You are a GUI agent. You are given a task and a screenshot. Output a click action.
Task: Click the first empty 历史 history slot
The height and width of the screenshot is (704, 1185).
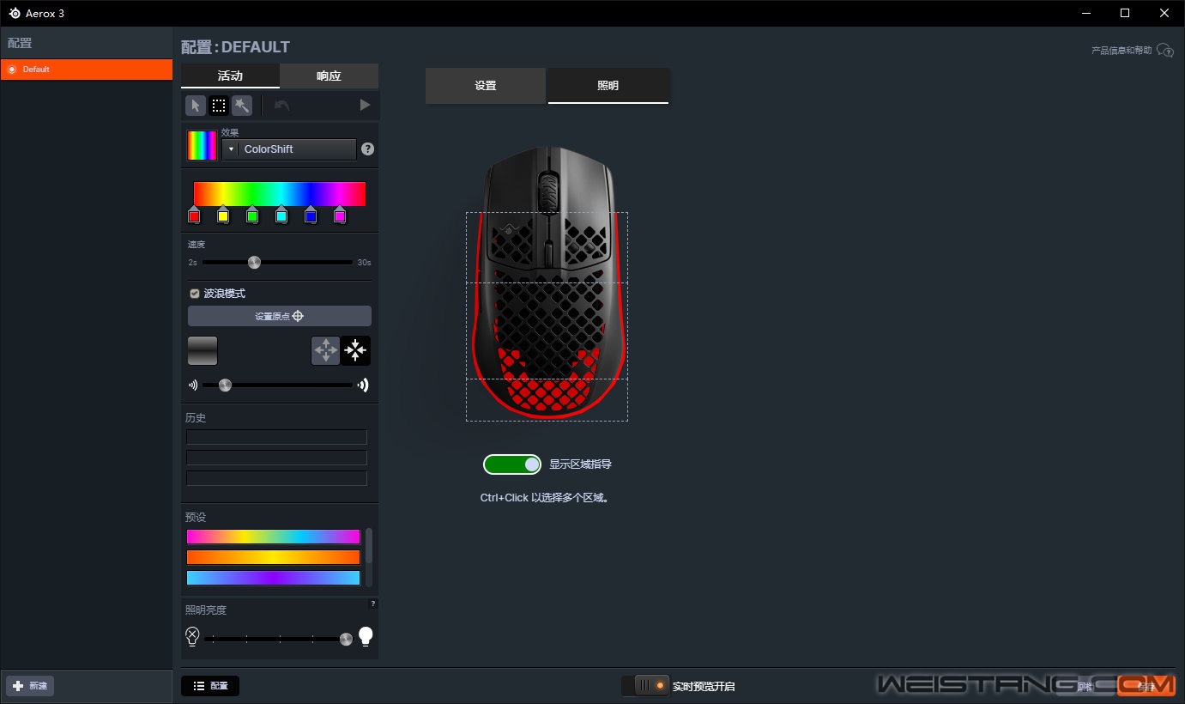click(x=276, y=437)
